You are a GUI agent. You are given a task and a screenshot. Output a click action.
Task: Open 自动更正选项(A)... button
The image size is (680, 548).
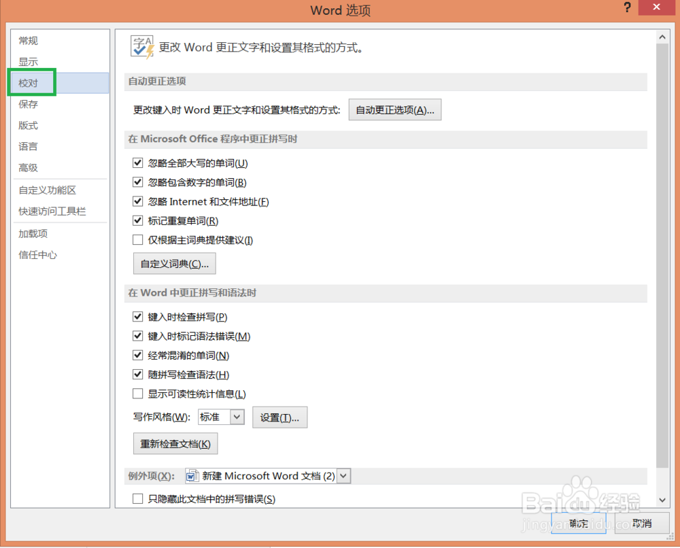[x=394, y=109]
